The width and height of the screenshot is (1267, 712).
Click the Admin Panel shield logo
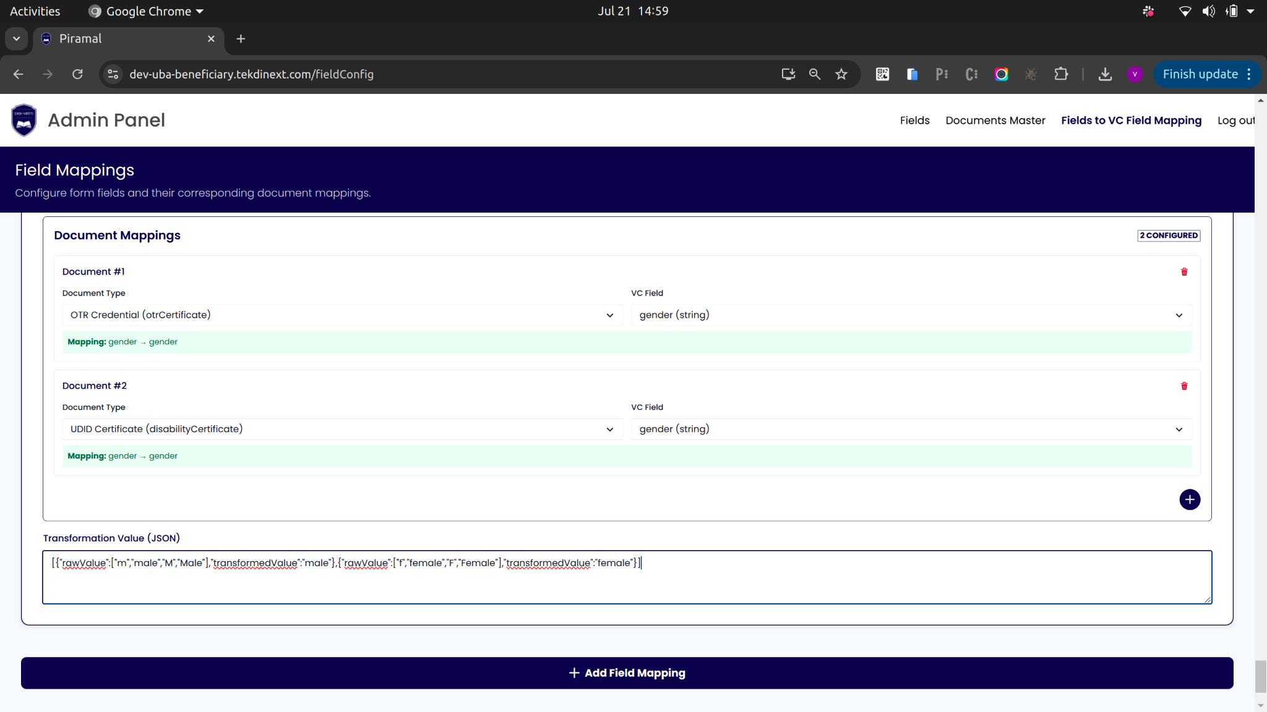pos(24,120)
